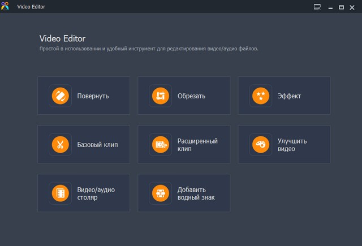The image size is (362, 246).
Task: Click the Video Editor app logo in title bar
Action: point(6,7)
